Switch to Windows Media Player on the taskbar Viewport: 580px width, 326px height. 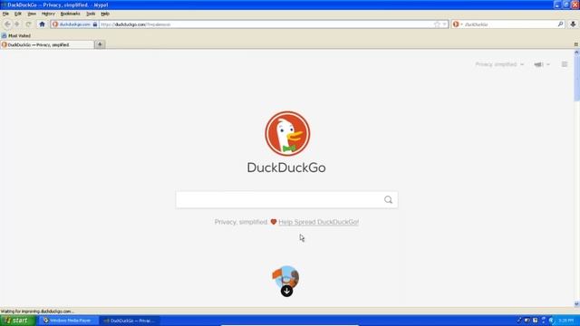pos(68,321)
